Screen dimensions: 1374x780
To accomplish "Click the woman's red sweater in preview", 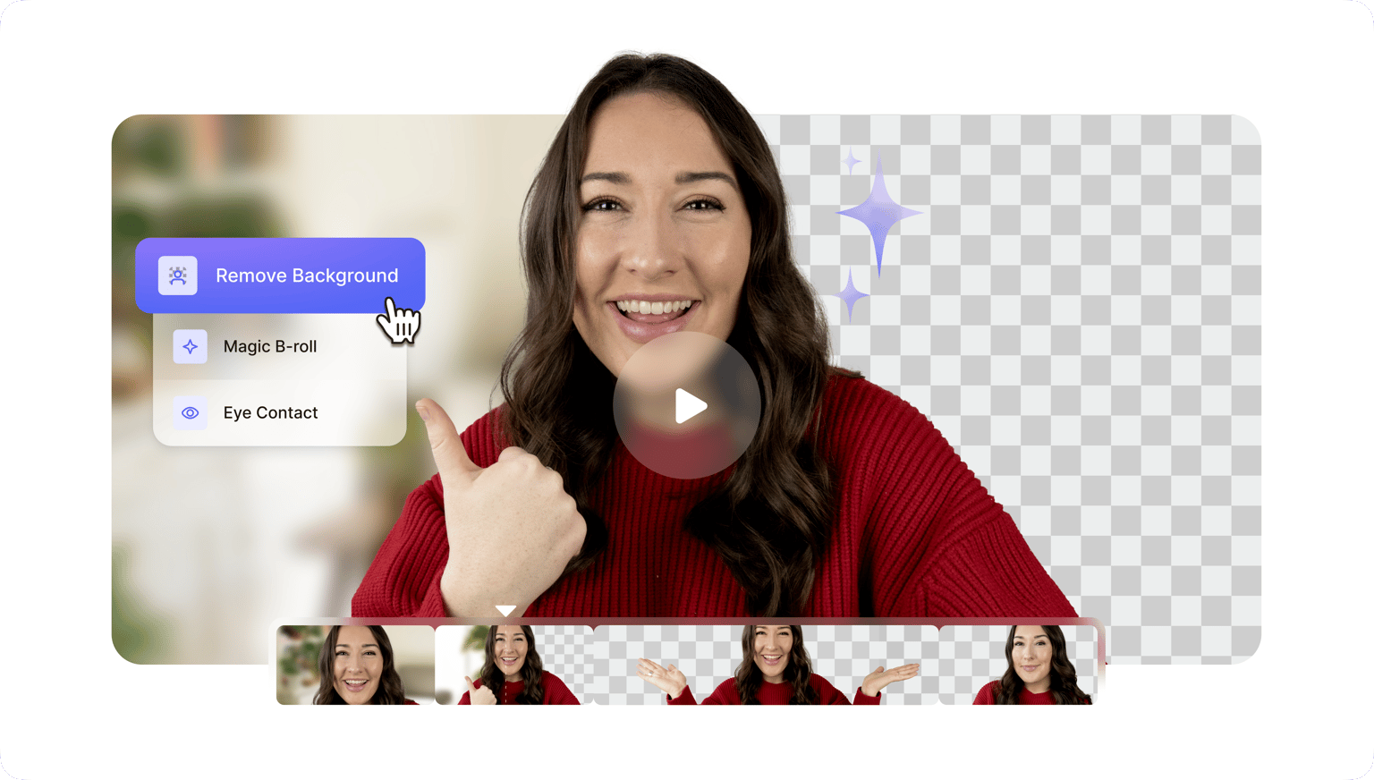I will [895, 537].
